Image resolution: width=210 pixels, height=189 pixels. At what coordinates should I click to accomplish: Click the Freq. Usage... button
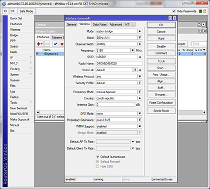click(x=161, y=74)
